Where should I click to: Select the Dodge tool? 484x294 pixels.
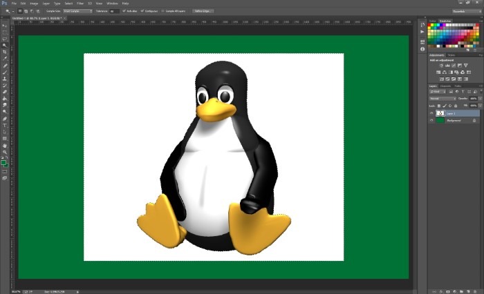[x=5, y=112]
